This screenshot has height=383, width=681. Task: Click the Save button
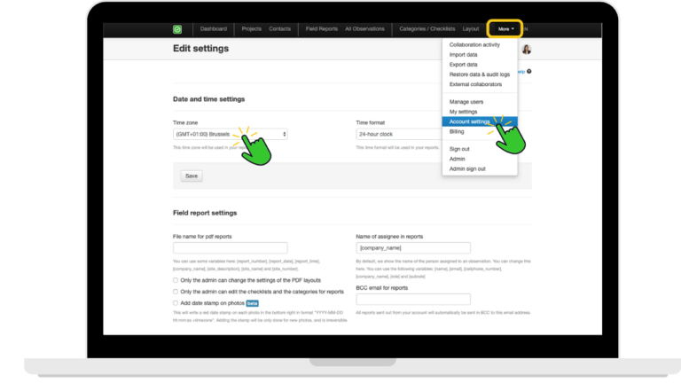[192, 176]
